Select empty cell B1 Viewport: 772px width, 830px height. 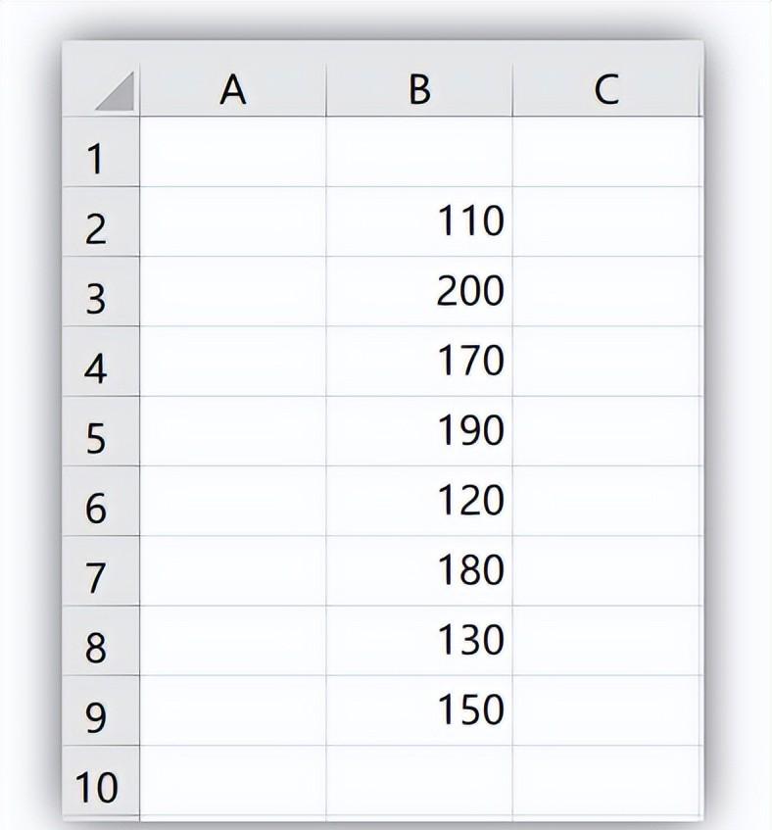(x=419, y=152)
